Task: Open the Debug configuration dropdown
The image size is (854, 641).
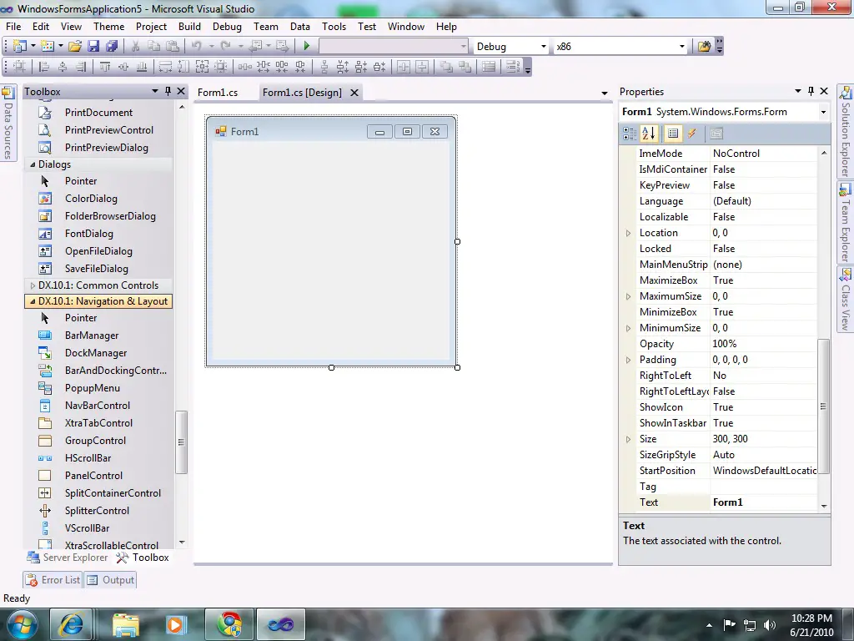Action: (x=544, y=47)
